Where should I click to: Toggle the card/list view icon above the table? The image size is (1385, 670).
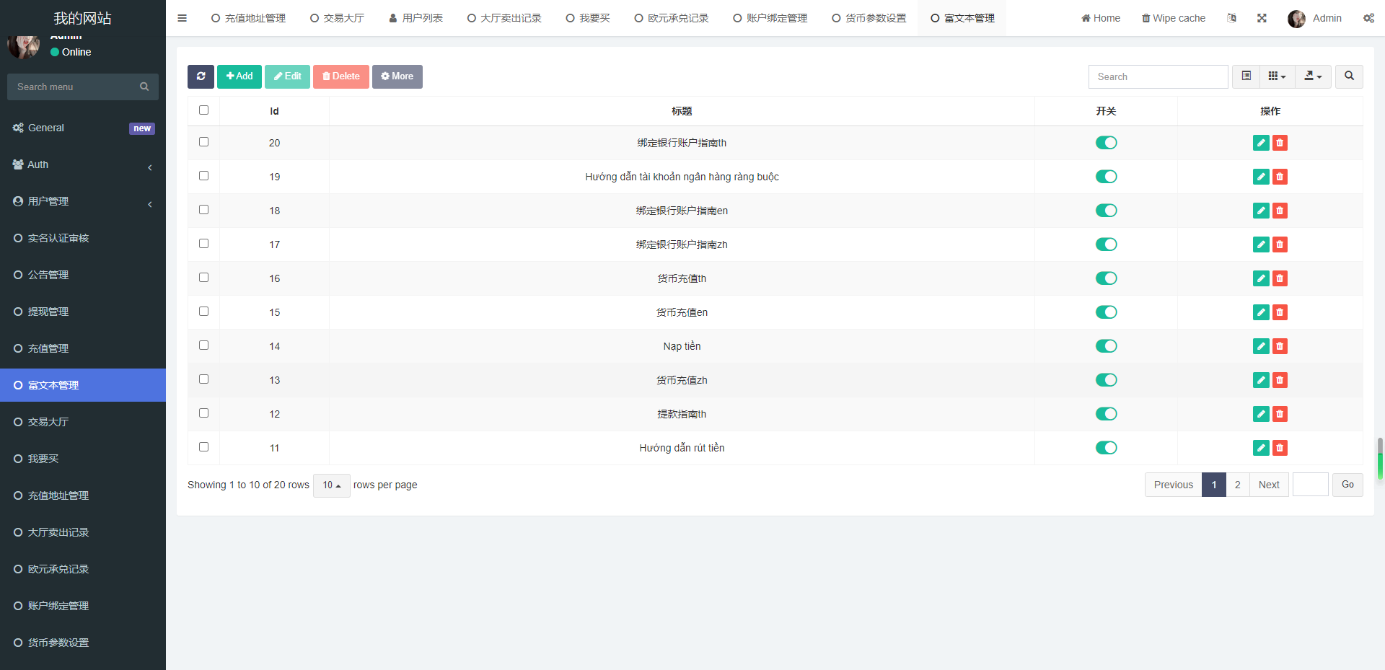[1245, 76]
